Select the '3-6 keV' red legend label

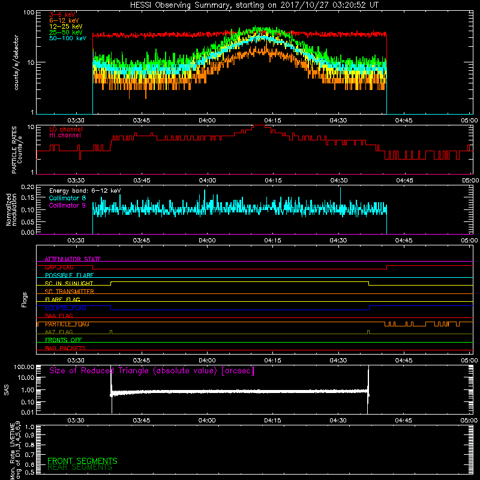tap(62, 14)
